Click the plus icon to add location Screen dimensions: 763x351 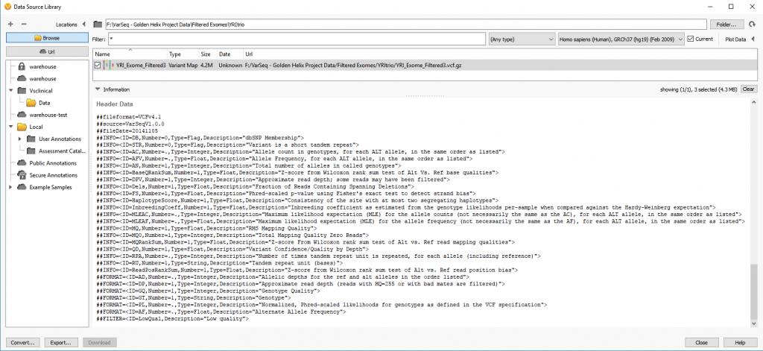pyautogui.click(x=10, y=25)
